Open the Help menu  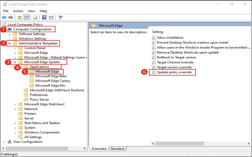click(43, 11)
